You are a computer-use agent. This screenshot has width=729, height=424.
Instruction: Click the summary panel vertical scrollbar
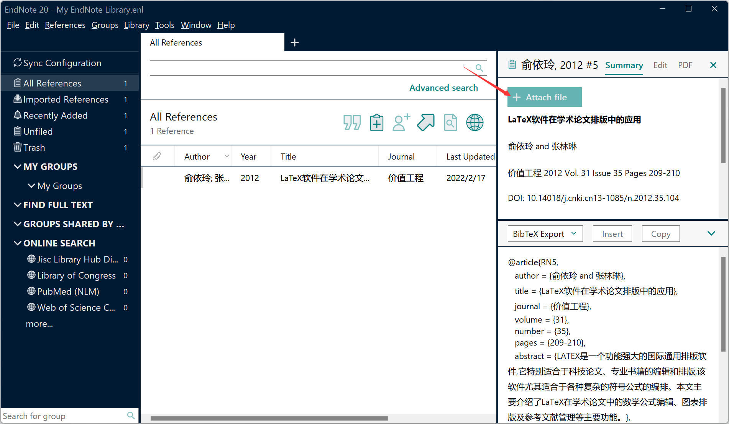tap(723, 126)
